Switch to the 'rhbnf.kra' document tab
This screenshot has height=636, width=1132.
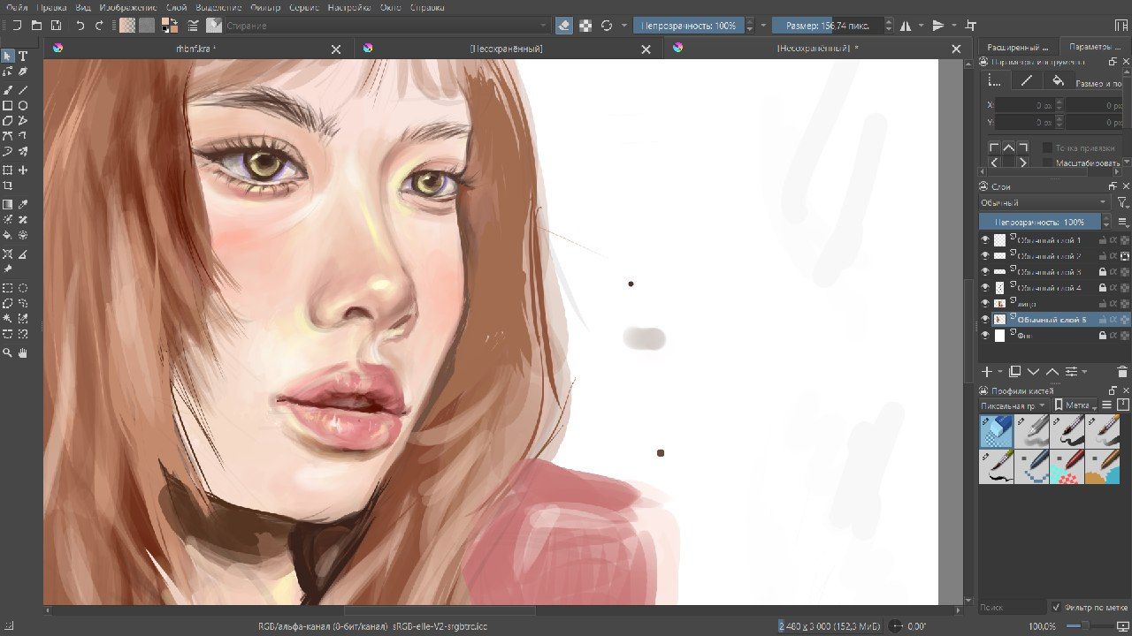195,49
